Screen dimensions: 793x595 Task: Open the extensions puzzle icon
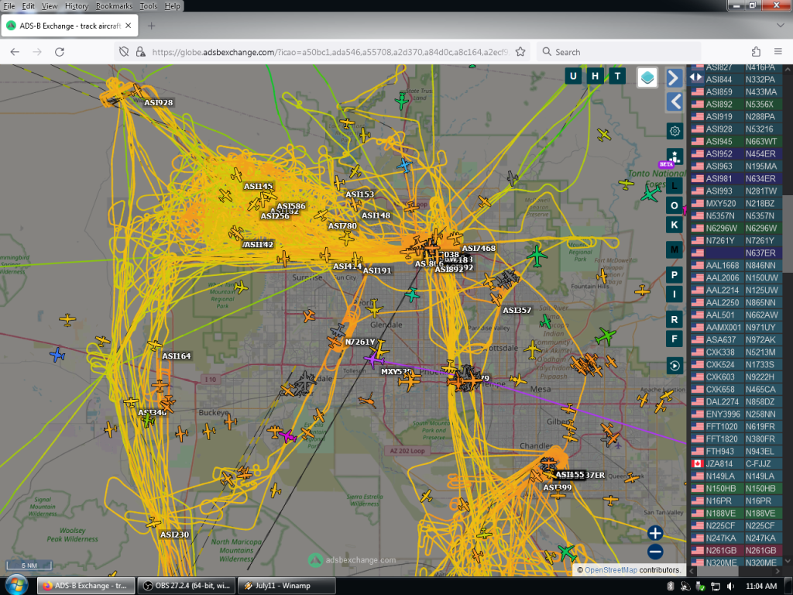pos(756,52)
